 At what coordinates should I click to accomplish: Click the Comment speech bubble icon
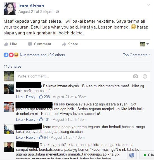point(30,44)
